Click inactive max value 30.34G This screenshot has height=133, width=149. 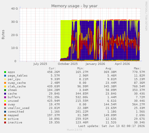click(x=139, y=122)
